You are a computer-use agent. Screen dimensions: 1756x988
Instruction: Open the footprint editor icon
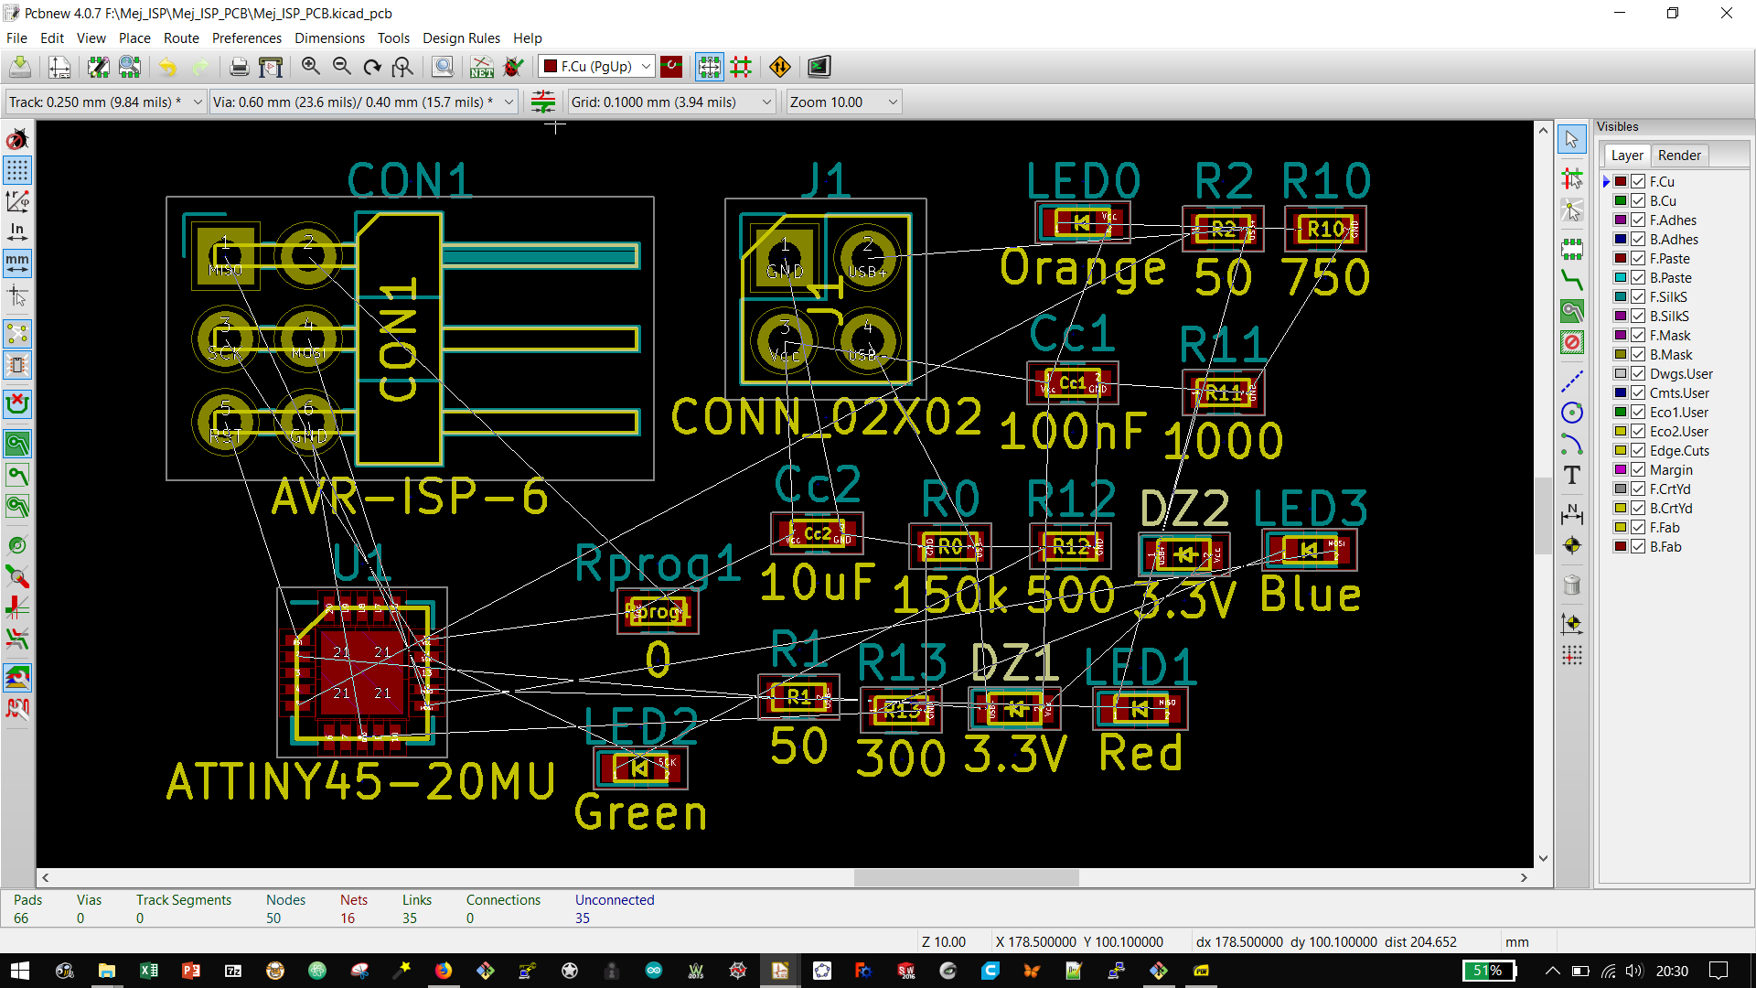(98, 67)
